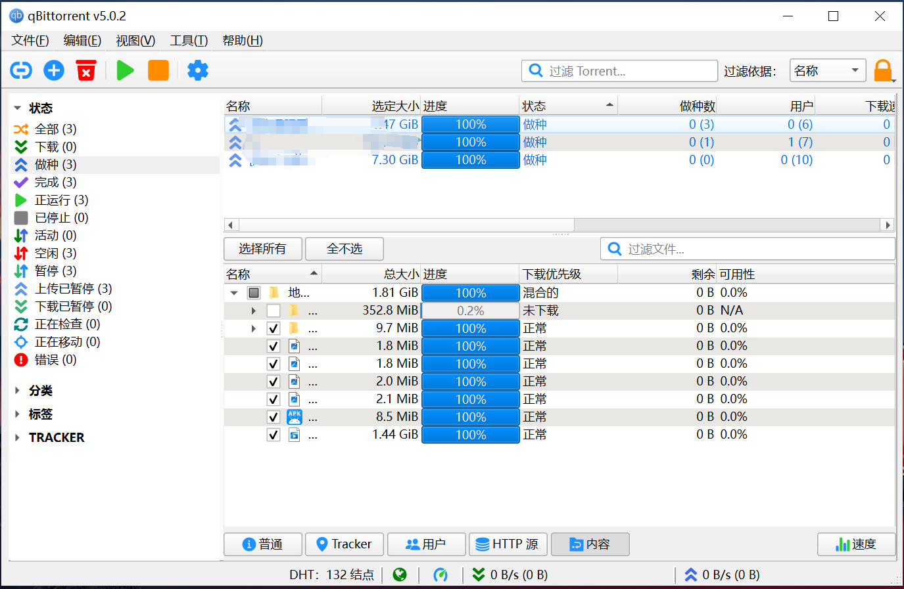The image size is (904, 589).
Task: Expand the 352.8 MiB subfolder
Action: pyautogui.click(x=254, y=311)
